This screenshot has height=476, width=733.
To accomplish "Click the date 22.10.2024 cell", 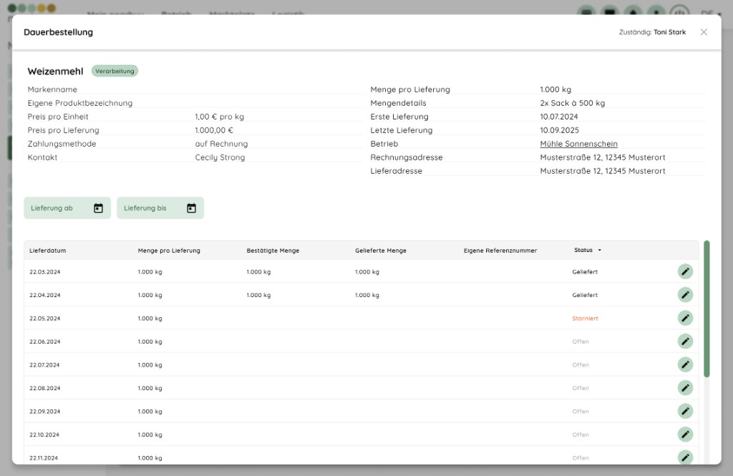I will (44, 435).
